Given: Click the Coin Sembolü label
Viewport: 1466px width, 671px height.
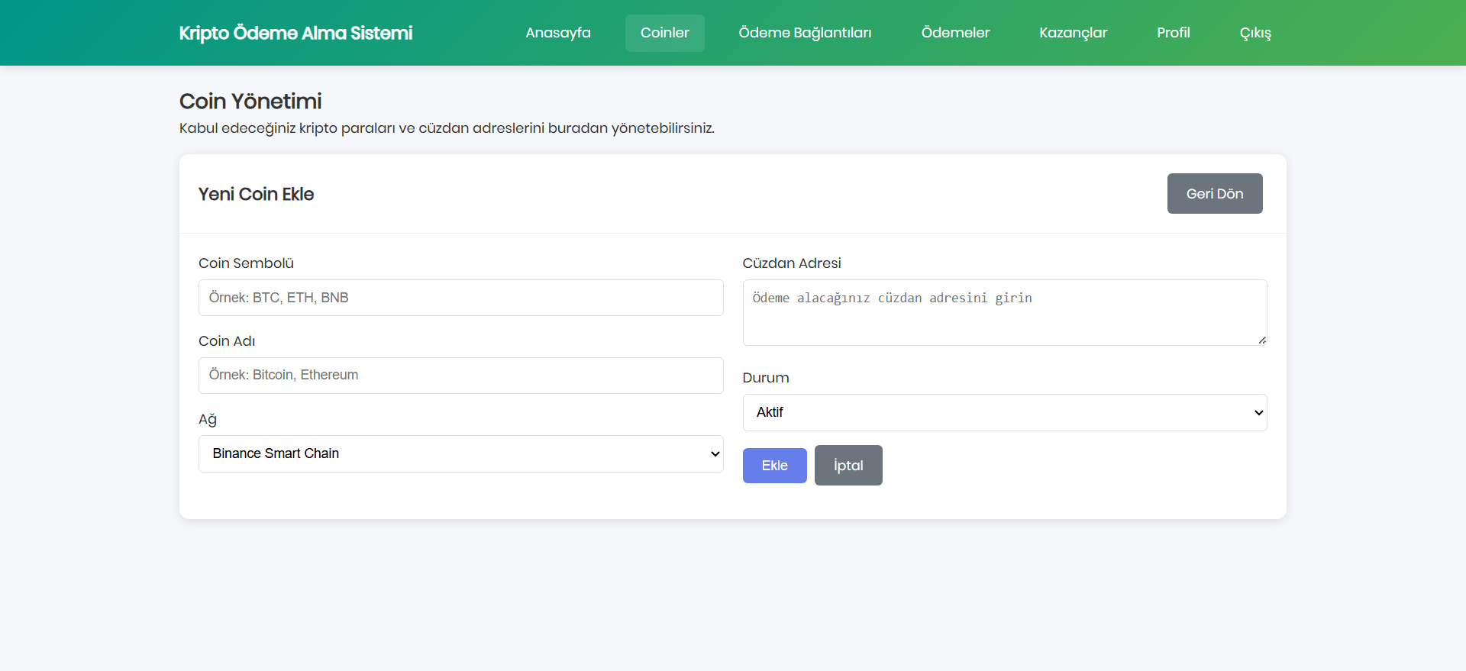Looking at the screenshot, I should point(246,263).
